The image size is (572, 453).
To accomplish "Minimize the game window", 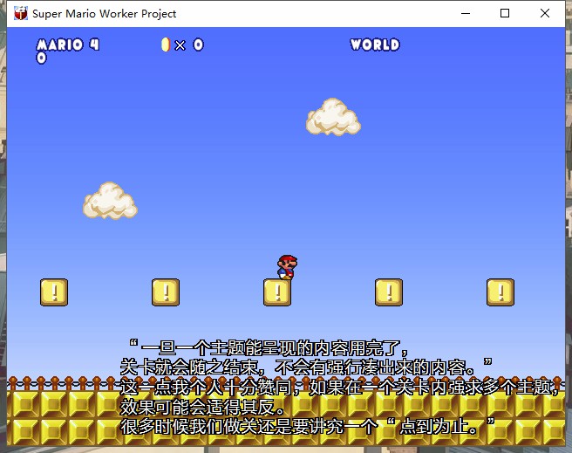I will tap(466, 13).
